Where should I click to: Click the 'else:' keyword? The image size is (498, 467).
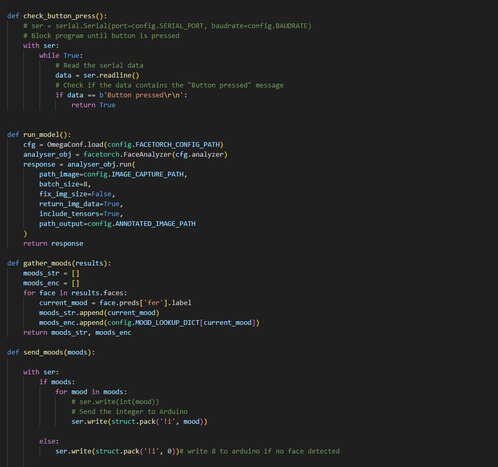49,441
